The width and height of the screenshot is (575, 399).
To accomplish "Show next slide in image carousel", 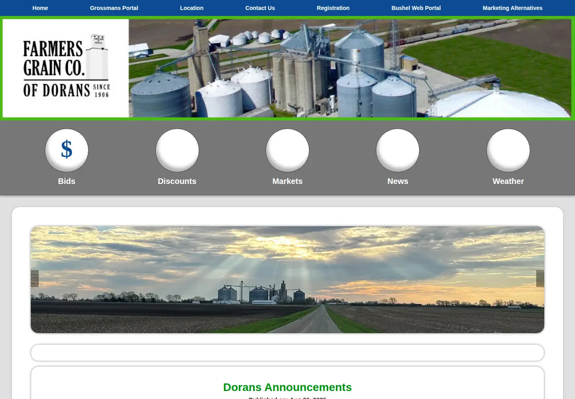I will 540,279.
